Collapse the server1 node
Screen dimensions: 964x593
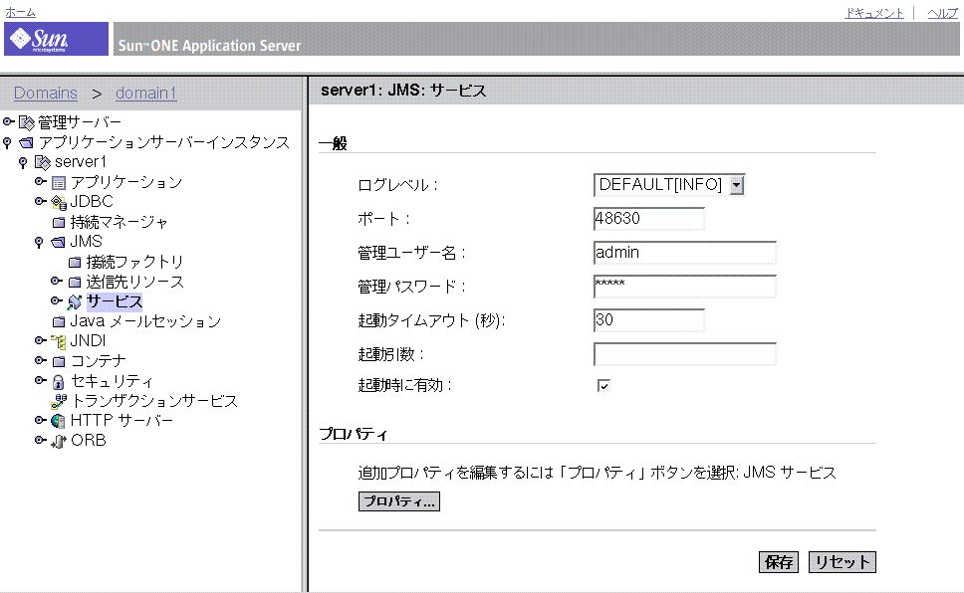pos(23,162)
